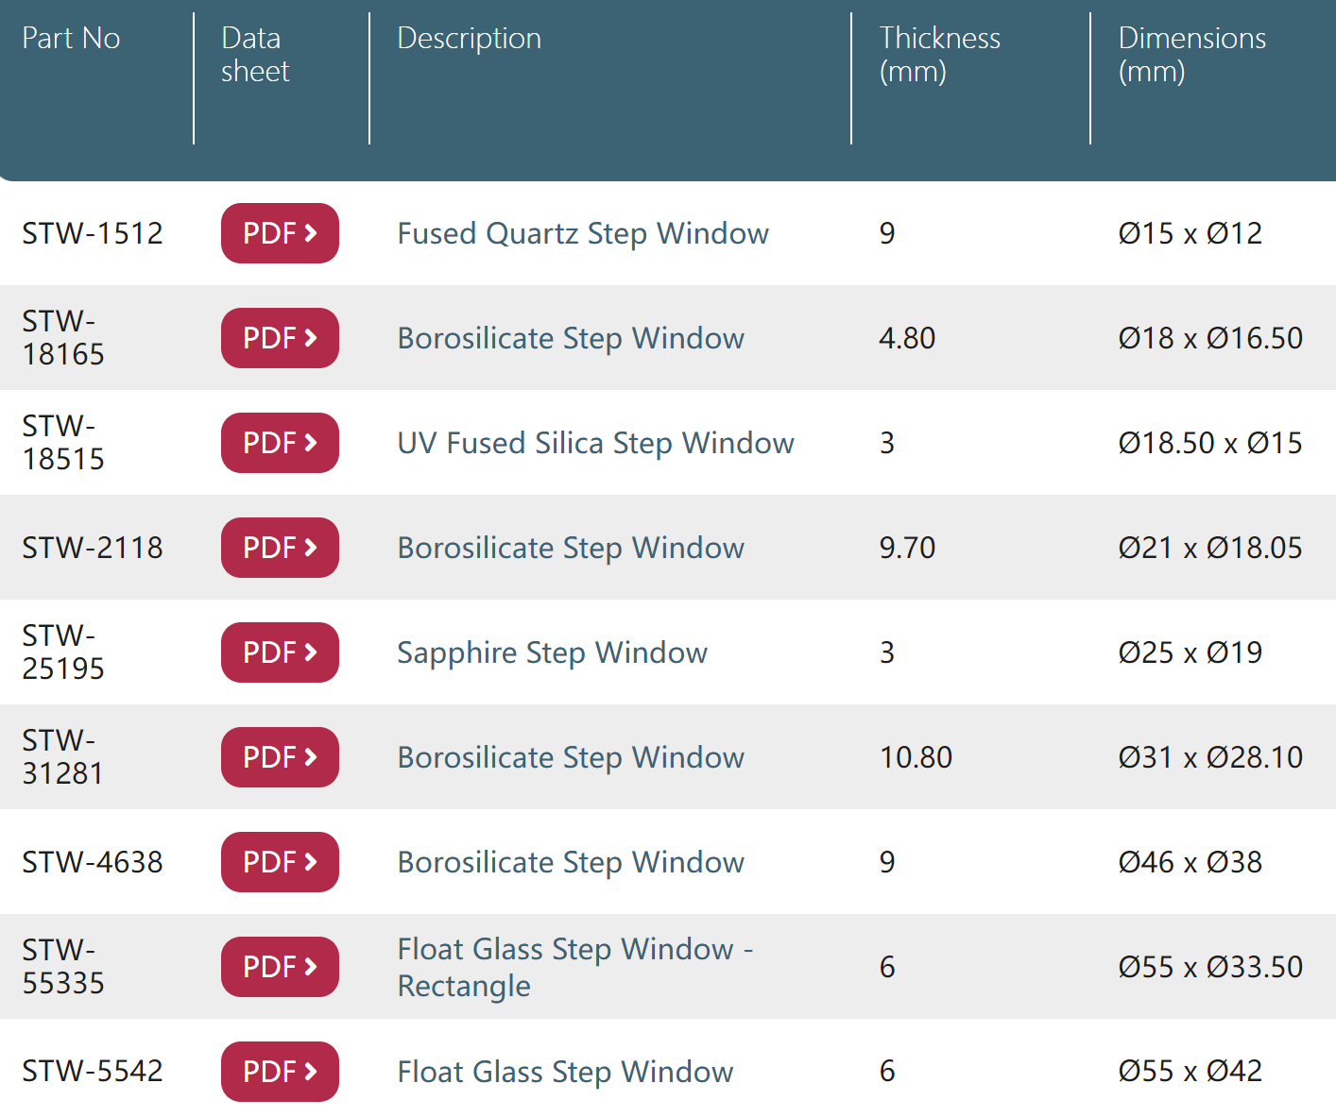Screen dimensions: 1336x1117
Task: Click dimensions value Ø18.50 x Ø15
Action: pyautogui.click(x=1210, y=443)
